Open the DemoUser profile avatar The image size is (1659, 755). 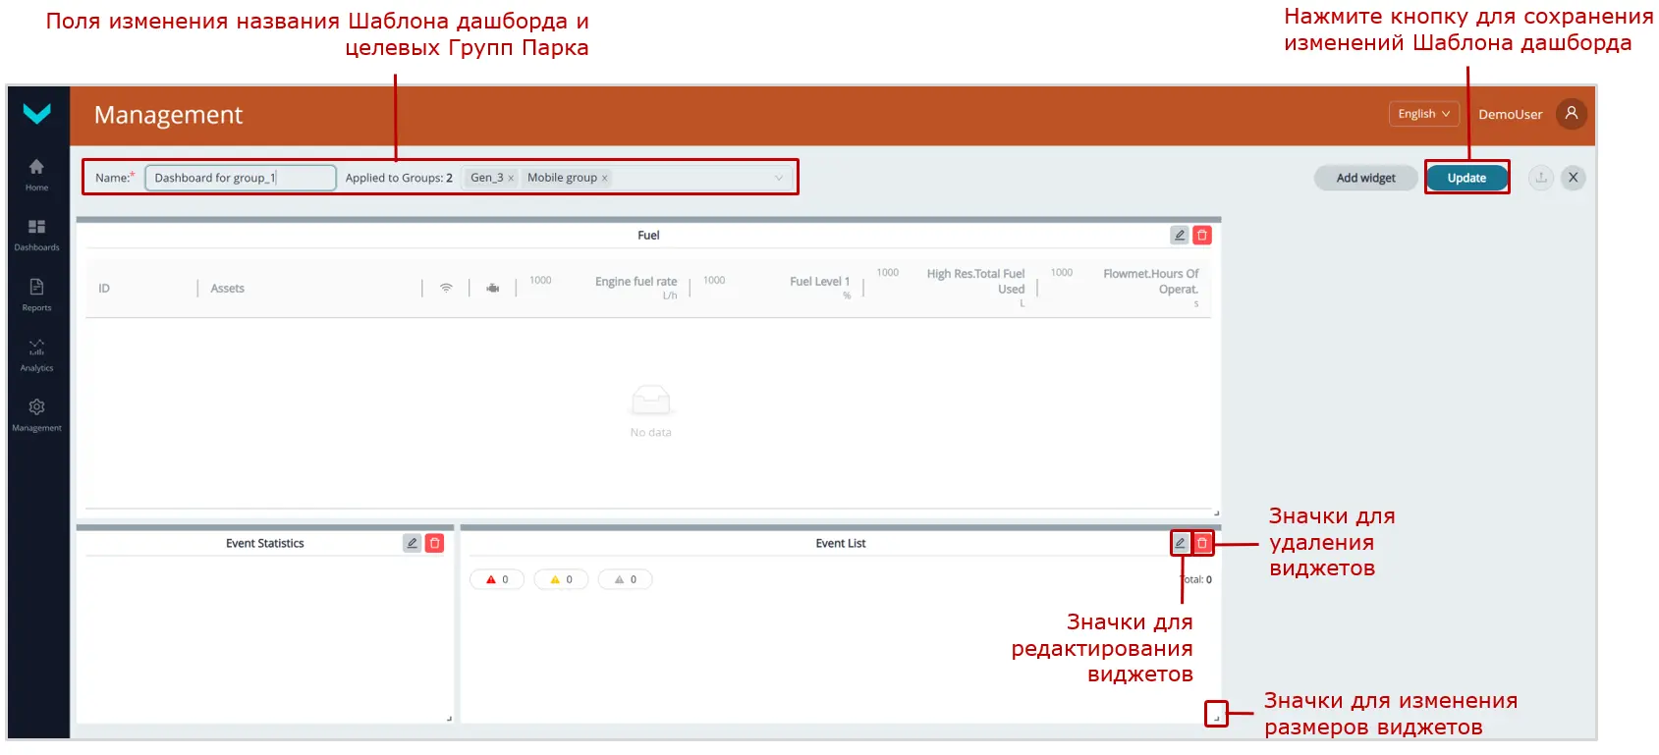[1572, 114]
